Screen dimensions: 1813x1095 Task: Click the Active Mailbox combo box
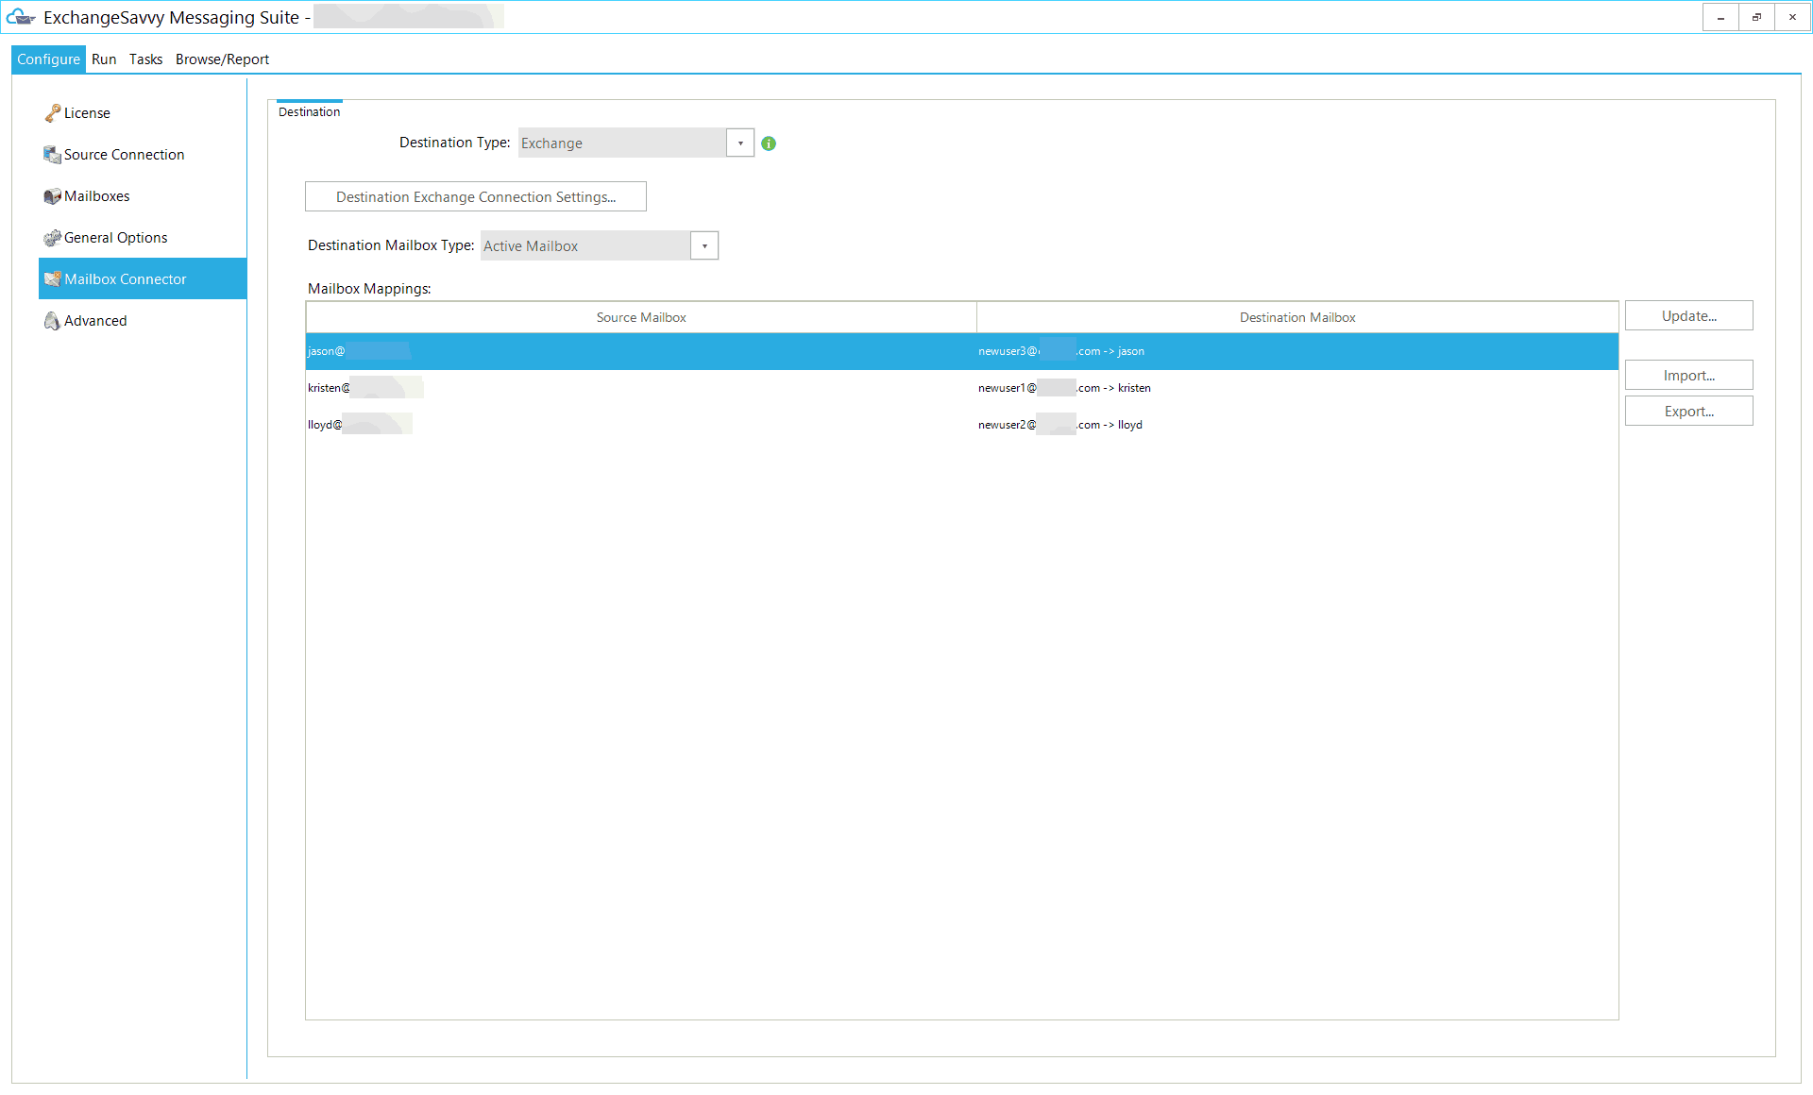click(585, 246)
